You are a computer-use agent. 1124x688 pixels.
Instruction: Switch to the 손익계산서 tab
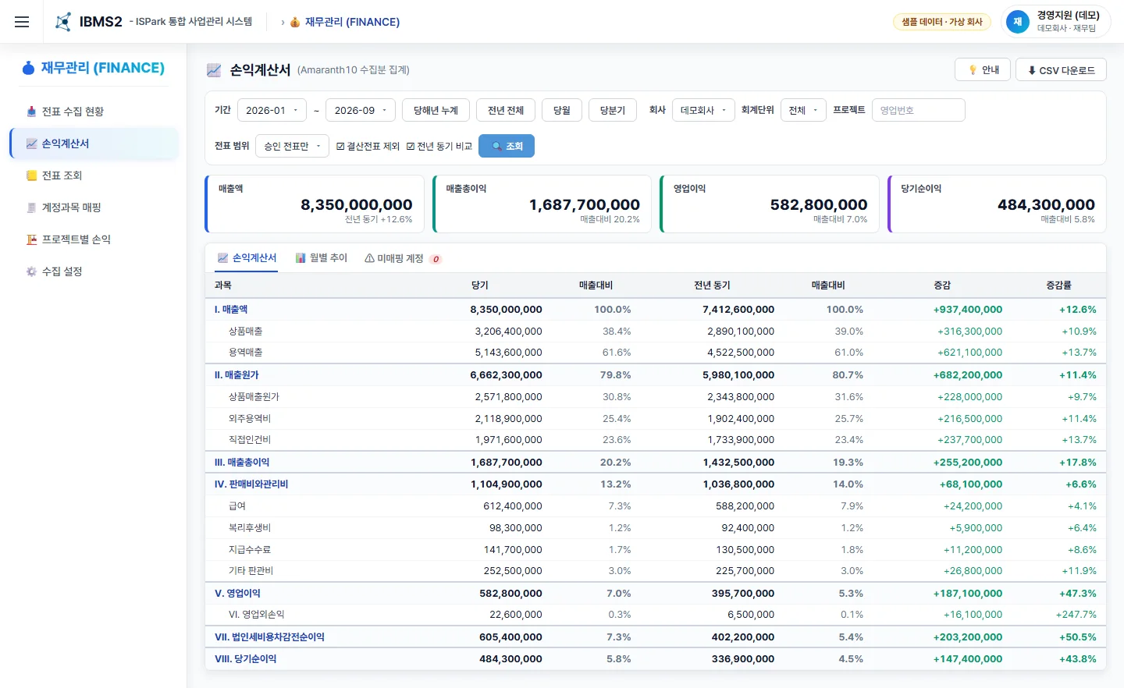(247, 258)
